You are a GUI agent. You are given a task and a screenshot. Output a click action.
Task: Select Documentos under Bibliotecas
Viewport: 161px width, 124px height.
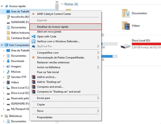pos(19,121)
